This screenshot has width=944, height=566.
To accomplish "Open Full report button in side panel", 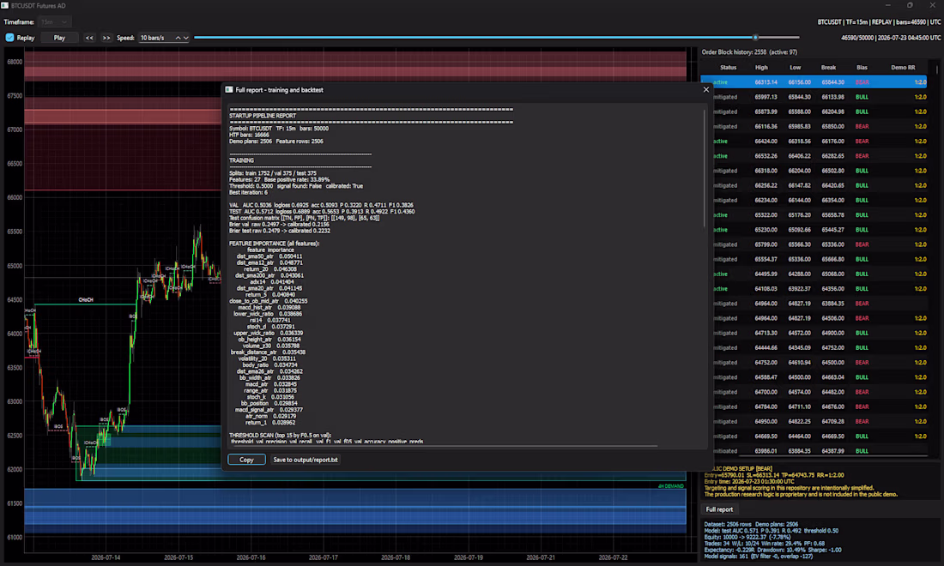I will click(719, 509).
